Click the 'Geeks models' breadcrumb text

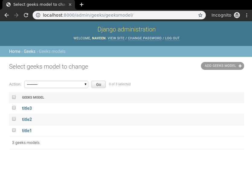pyautogui.click(x=52, y=51)
